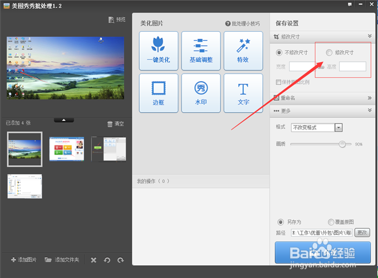The height and width of the screenshot is (278, 378).
Task: Open the 边框 border tool
Action: [x=159, y=93]
